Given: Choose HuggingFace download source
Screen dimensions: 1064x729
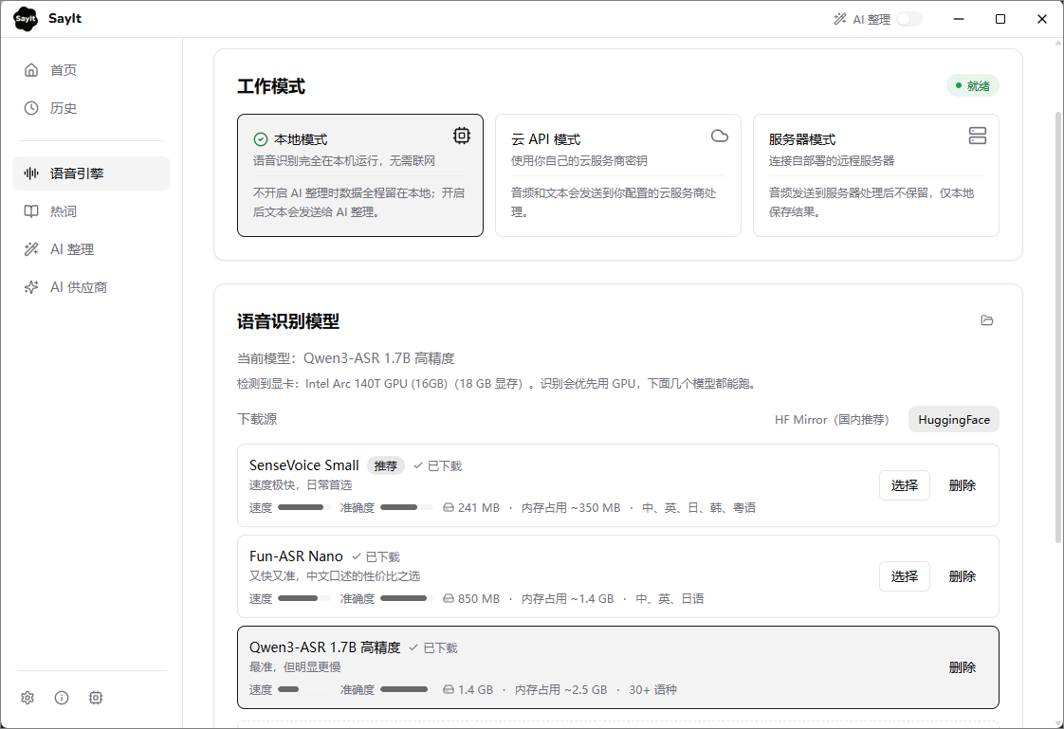Looking at the screenshot, I should (953, 420).
